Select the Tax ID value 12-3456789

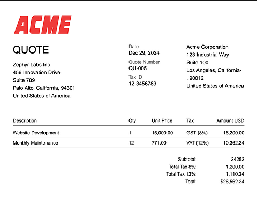tap(142, 84)
